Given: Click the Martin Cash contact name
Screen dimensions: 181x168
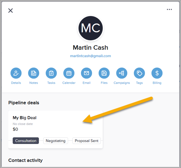Looking at the screenshot, I should (x=90, y=47).
